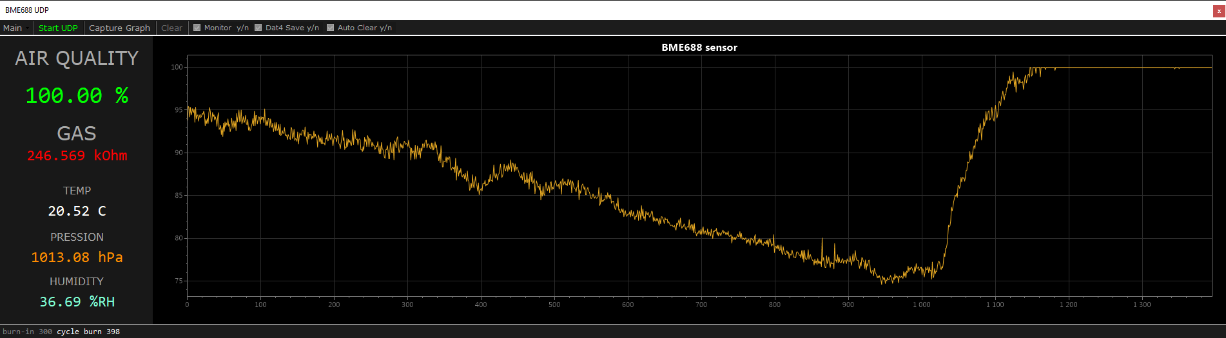Click the cycle burn 398 status text

[88, 332]
